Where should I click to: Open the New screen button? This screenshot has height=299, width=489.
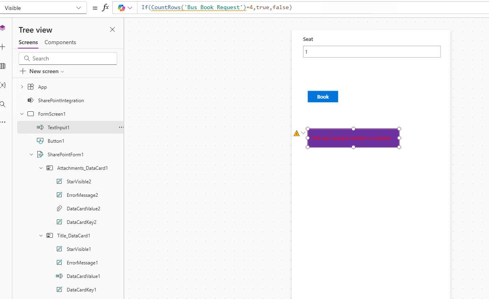42,71
